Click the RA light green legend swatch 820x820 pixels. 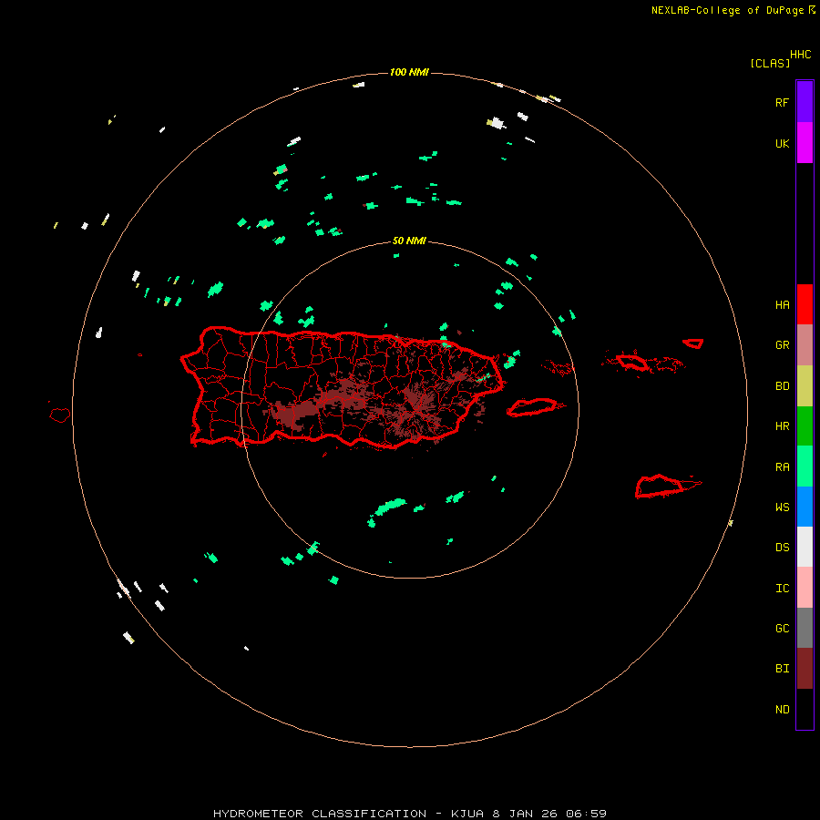tap(805, 466)
